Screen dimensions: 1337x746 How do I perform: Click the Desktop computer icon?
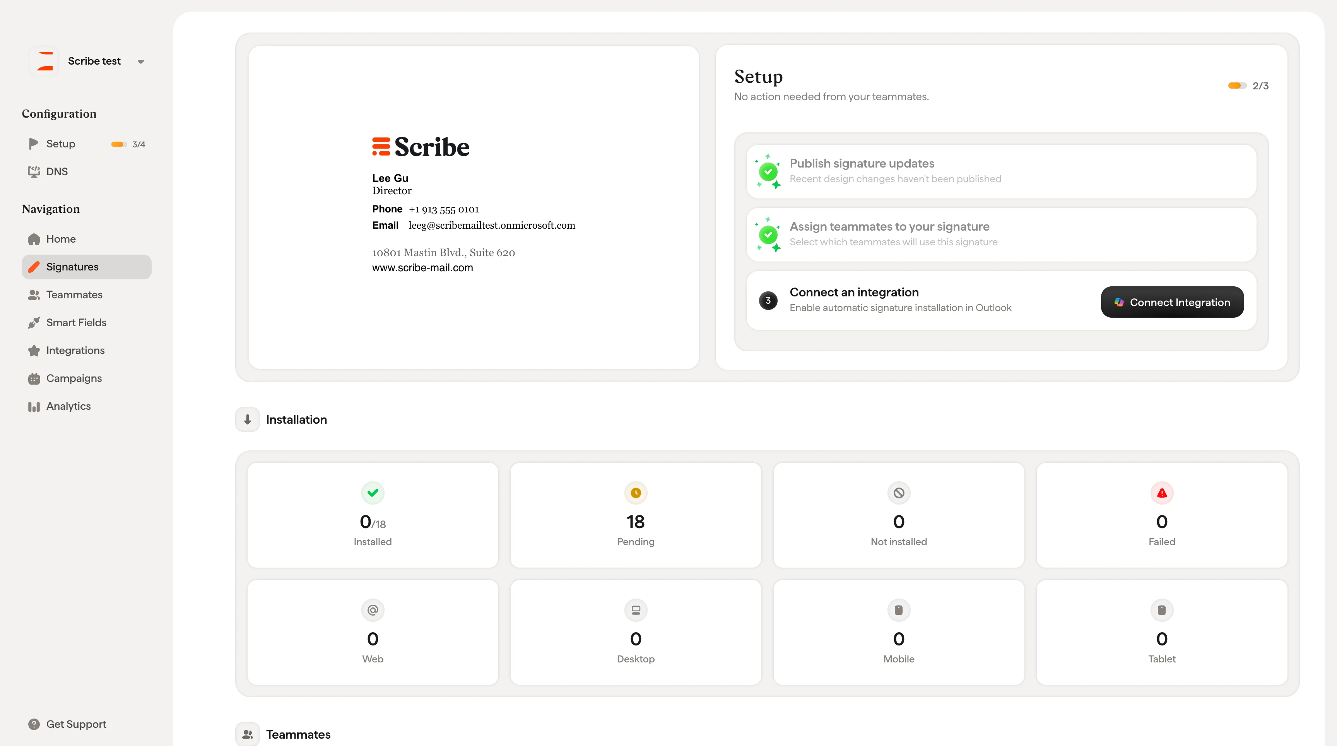(635, 610)
